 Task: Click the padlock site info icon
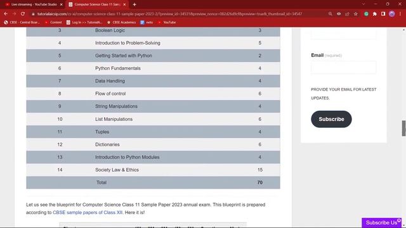point(33,14)
